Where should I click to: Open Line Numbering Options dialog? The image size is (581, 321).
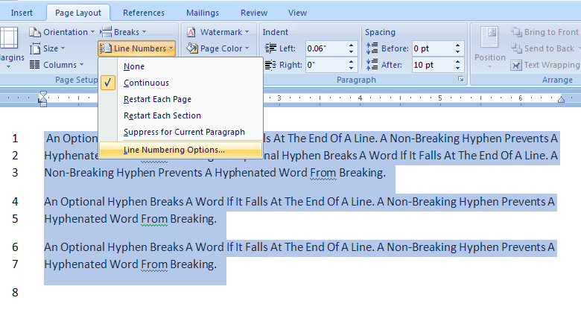click(x=181, y=150)
